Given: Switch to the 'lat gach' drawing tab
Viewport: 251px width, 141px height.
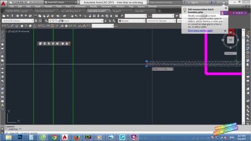Looking at the screenshot, I should (x=117, y=11).
